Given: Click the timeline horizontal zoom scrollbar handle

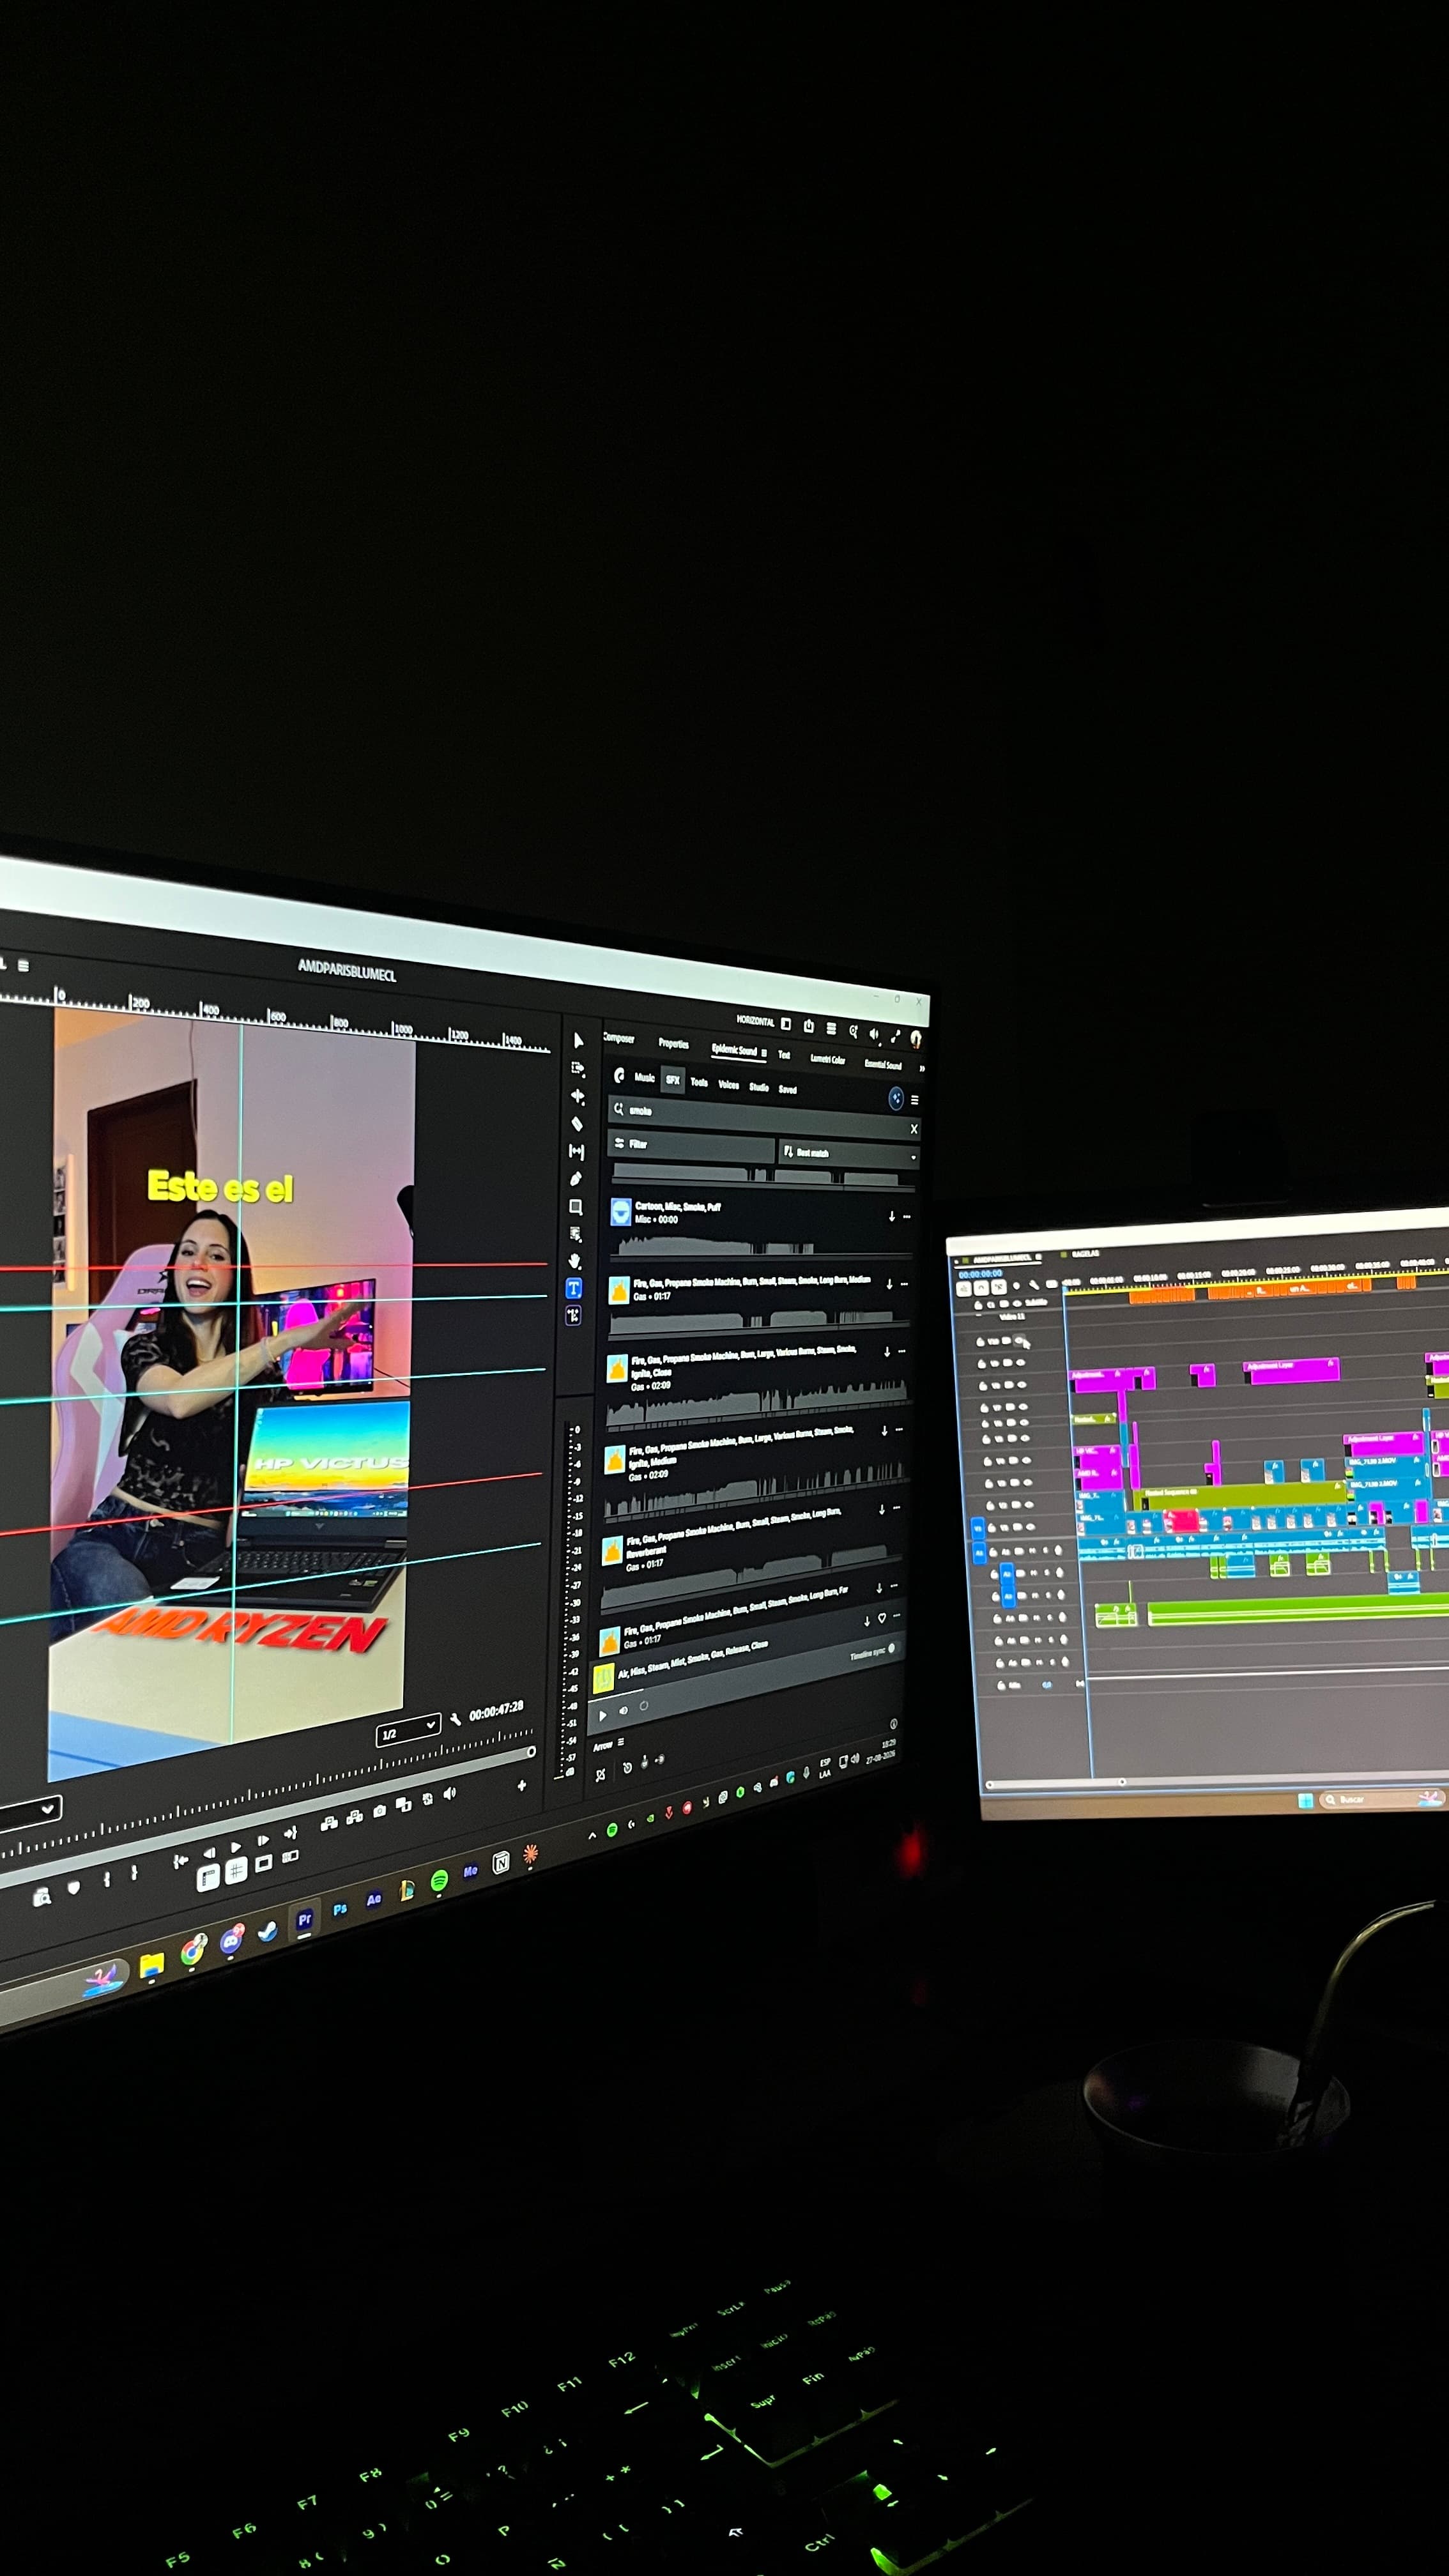Looking at the screenshot, I should click(x=1122, y=1782).
